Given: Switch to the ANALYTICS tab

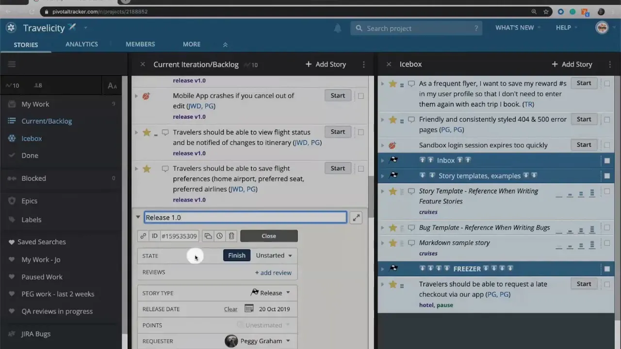Looking at the screenshot, I should coord(82,44).
